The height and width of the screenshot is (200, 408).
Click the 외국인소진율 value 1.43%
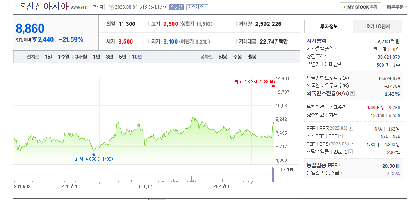point(392,94)
